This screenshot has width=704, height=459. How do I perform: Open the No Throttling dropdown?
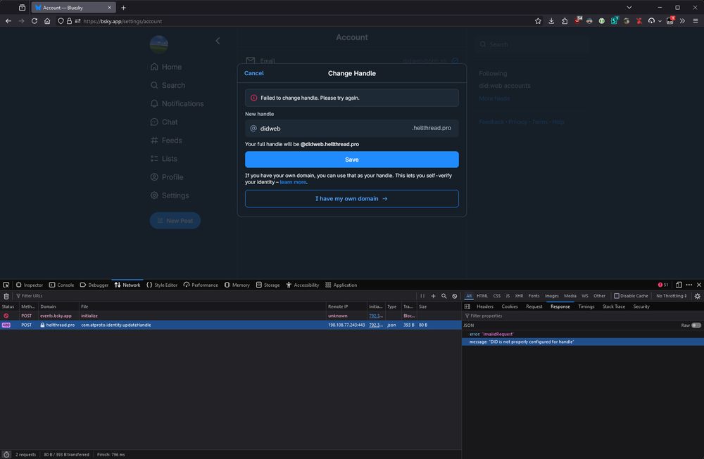coord(671,296)
